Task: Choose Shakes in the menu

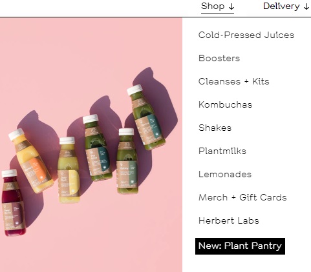Action: click(215, 128)
